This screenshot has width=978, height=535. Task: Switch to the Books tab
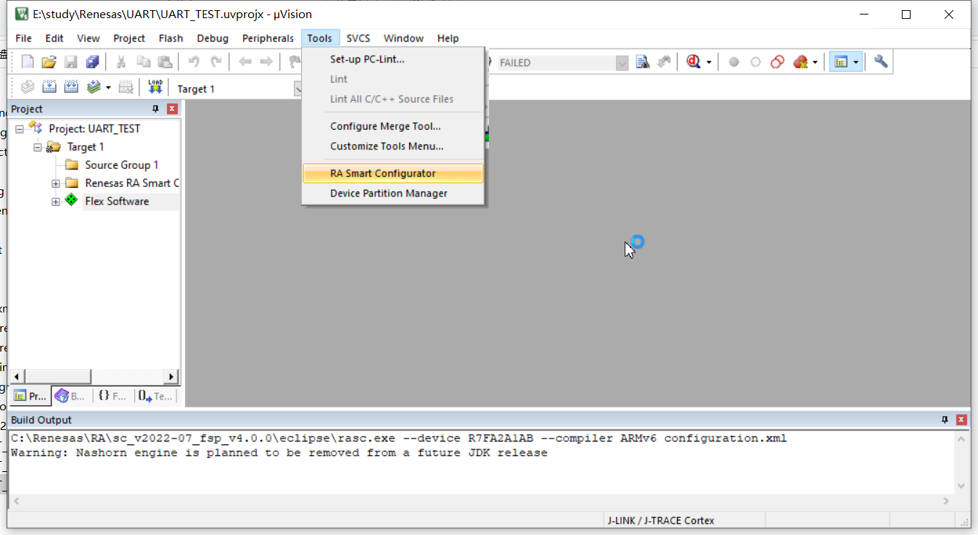point(71,397)
